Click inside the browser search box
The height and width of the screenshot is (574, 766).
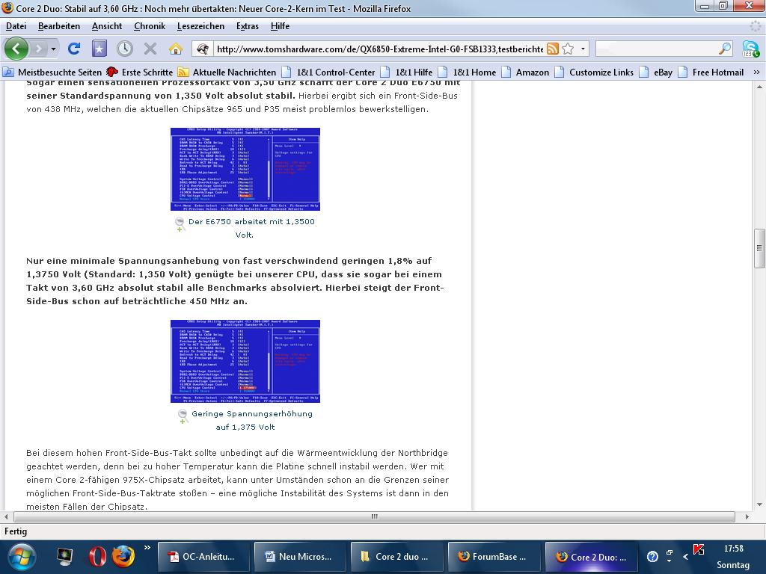(656, 49)
